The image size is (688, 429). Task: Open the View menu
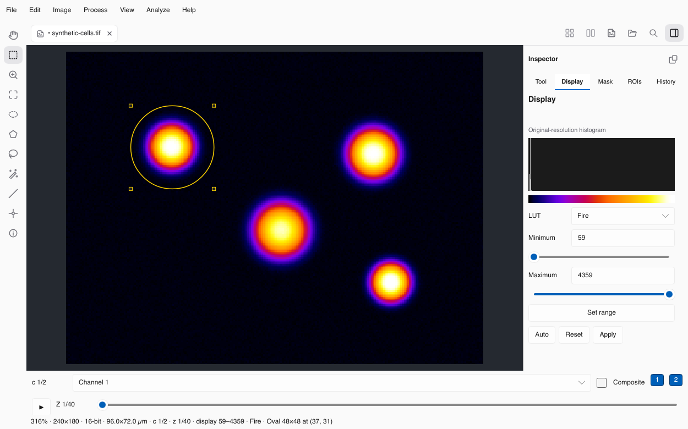(127, 10)
